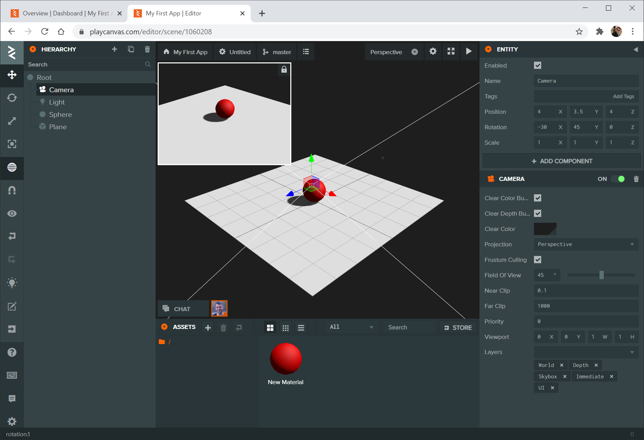Open the Untitled scene settings
The height and width of the screenshot is (440, 644).
(235, 52)
